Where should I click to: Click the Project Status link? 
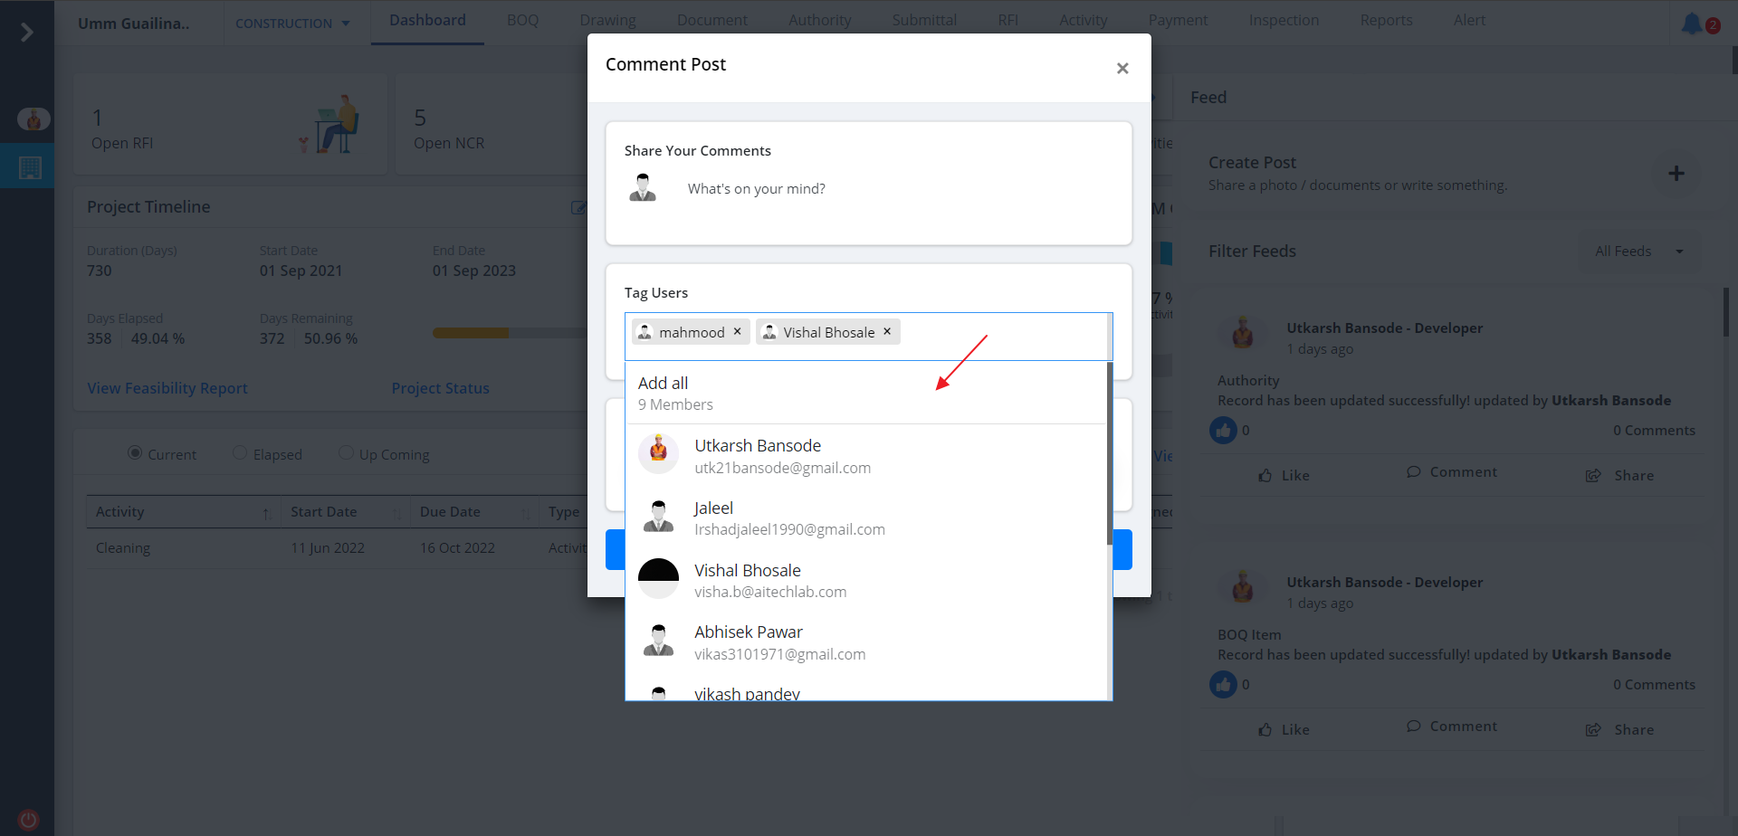440,388
